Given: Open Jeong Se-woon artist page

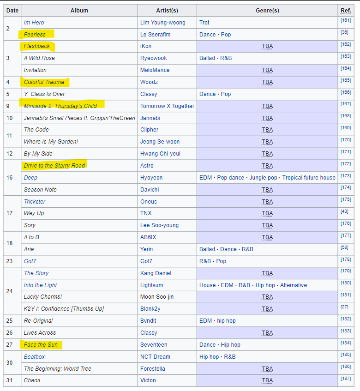Looking at the screenshot, I should pyautogui.click(x=160, y=142).
